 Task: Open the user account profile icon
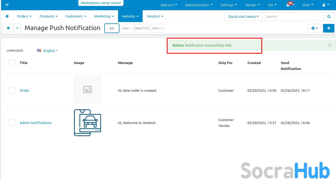pos(325,5)
